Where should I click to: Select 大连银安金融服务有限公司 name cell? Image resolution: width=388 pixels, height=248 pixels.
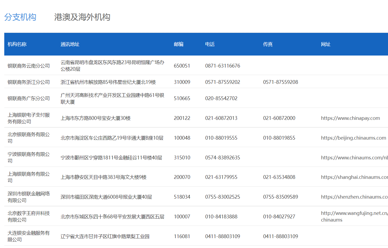coord(29,236)
